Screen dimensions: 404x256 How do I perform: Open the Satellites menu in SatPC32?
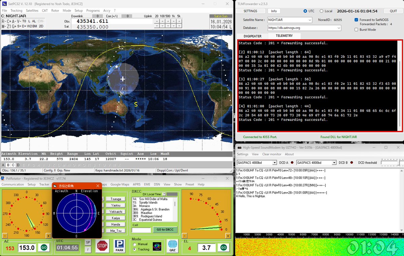(32, 11)
